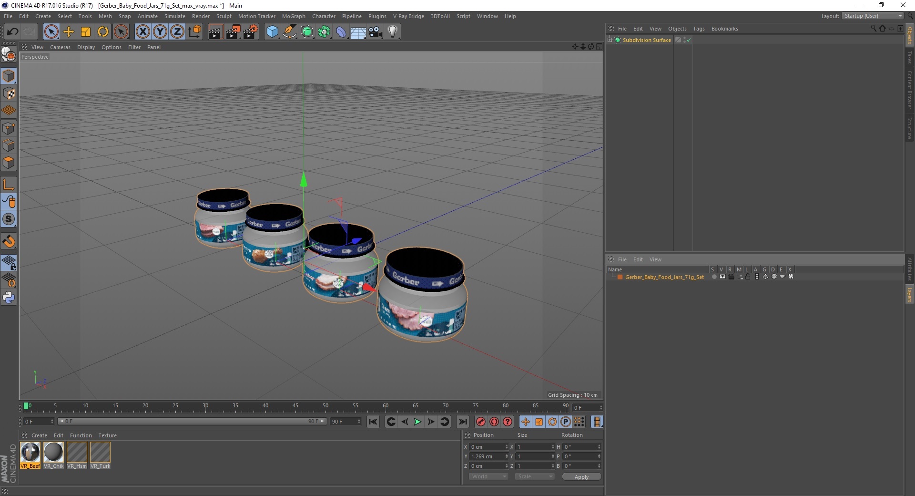The image size is (915, 496).
Task: Add a camera object
Action: tap(376, 32)
